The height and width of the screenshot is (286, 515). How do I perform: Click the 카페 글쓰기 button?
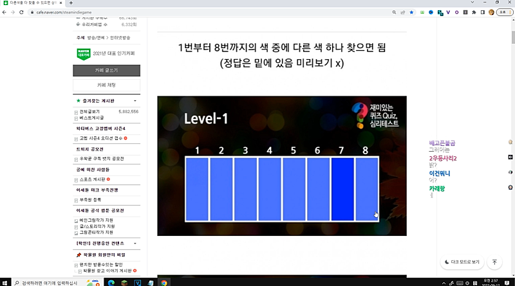pyautogui.click(x=106, y=70)
